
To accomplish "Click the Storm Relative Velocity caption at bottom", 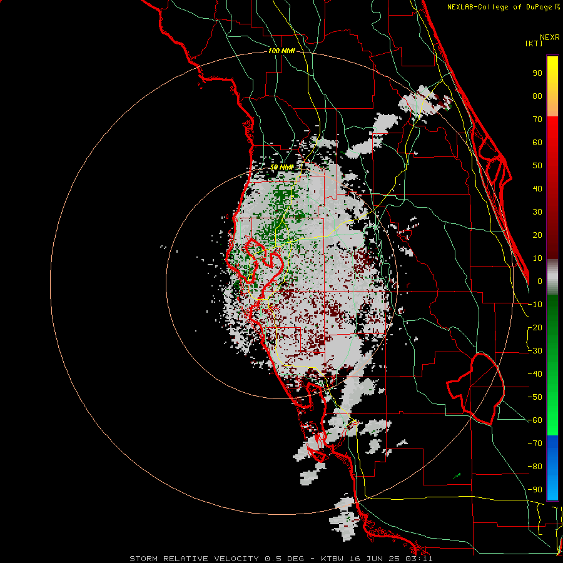I will pos(281,559).
